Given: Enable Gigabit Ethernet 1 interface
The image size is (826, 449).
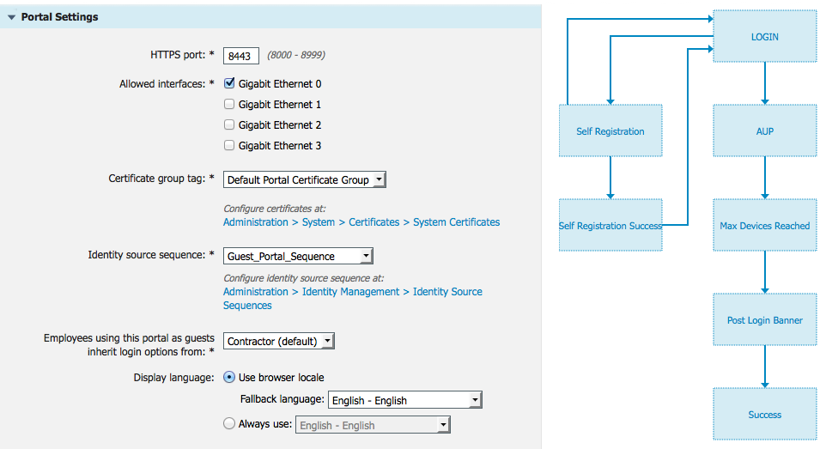Looking at the screenshot, I should tap(229, 105).
